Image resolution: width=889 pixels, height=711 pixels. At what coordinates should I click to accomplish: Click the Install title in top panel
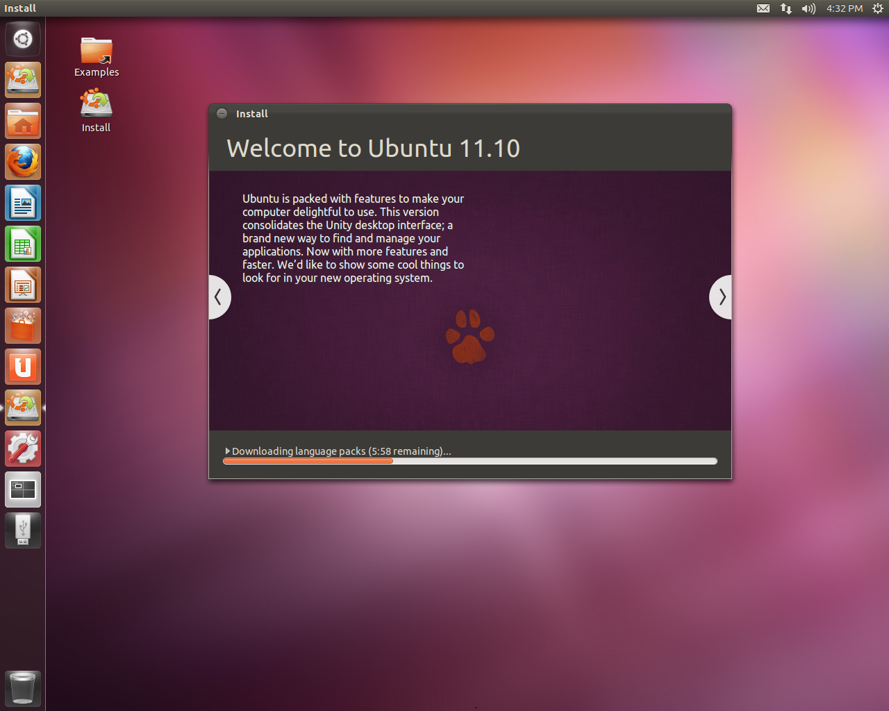coord(20,8)
